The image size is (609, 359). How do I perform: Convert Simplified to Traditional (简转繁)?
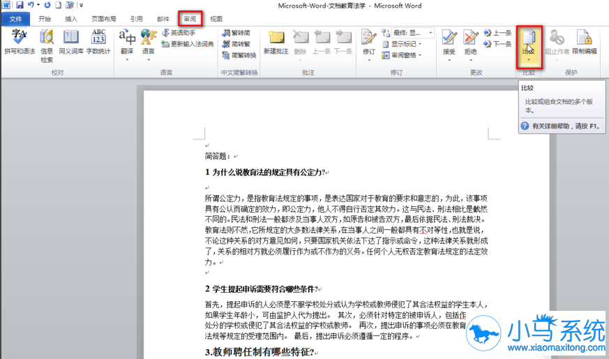[x=236, y=44]
